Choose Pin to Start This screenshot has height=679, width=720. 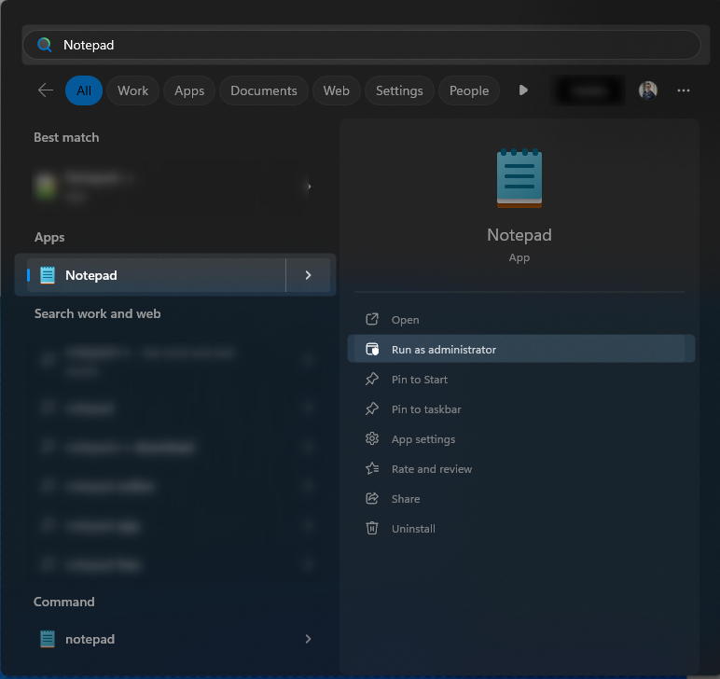(521, 379)
